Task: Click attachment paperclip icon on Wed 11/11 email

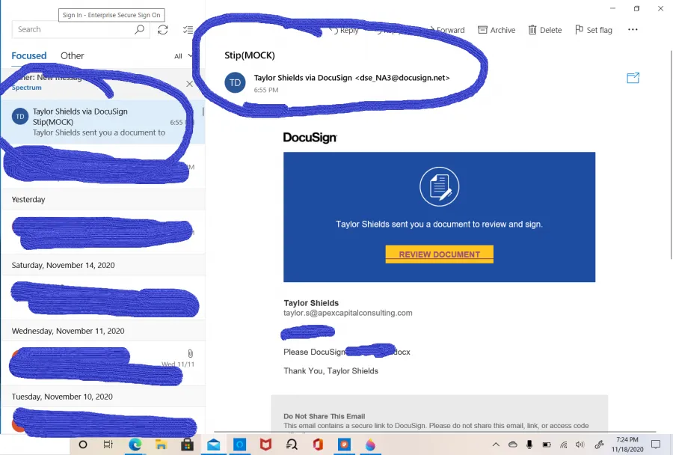Action: coord(190,353)
